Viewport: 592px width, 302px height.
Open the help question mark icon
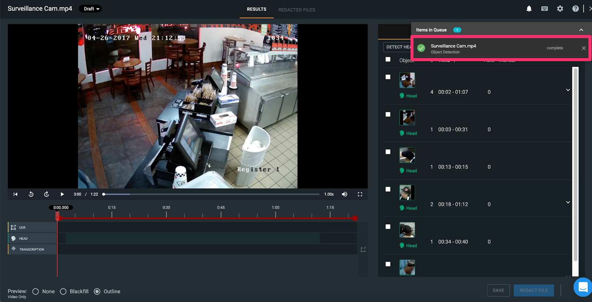point(575,9)
